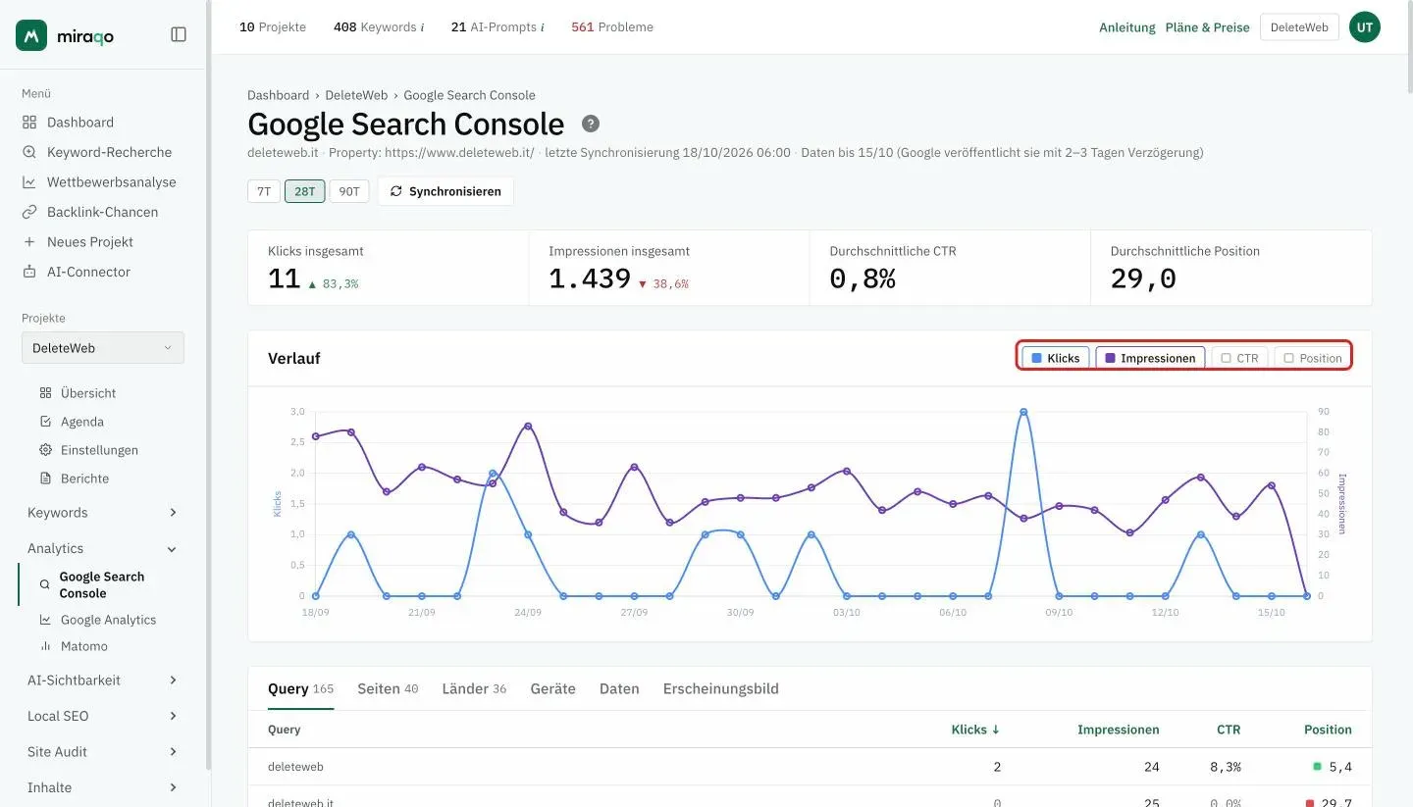Select the 7T time range
Image resolution: width=1413 pixels, height=807 pixels.
[264, 191]
